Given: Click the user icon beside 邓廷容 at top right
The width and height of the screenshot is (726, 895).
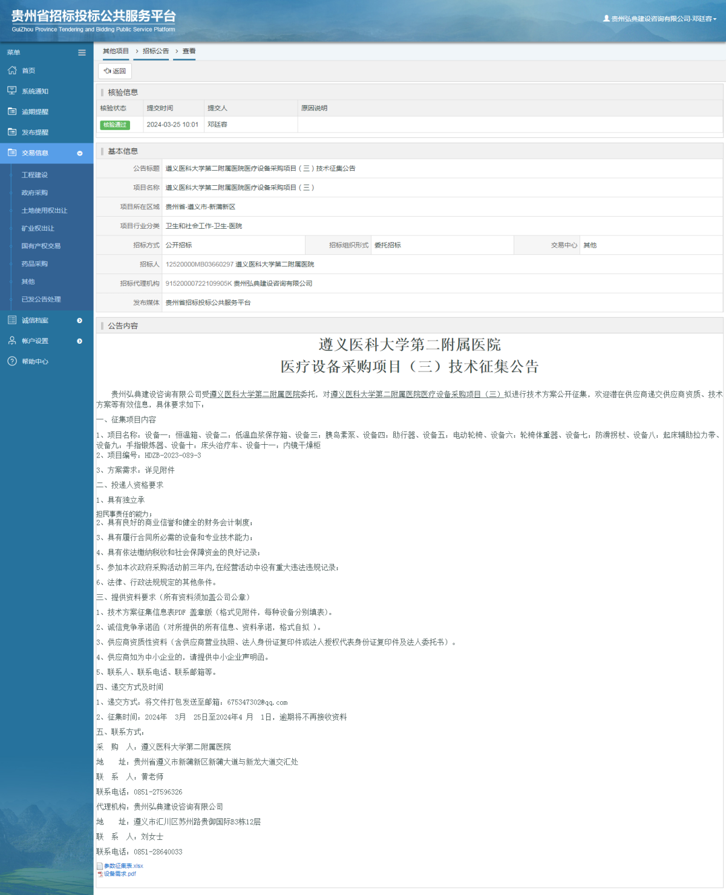Looking at the screenshot, I should [606, 19].
